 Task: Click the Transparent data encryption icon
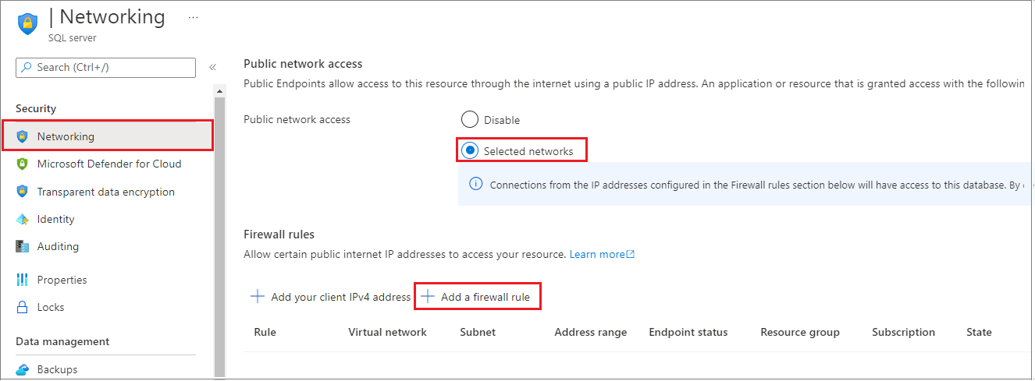tap(23, 192)
